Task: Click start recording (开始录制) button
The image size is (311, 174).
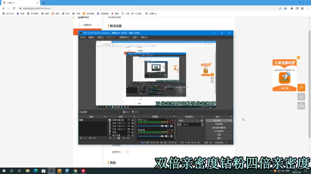Action: click(x=219, y=124)
